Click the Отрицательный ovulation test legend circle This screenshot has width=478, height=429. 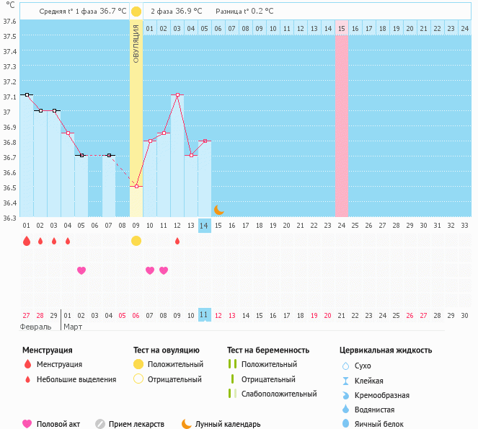[138, 379]
